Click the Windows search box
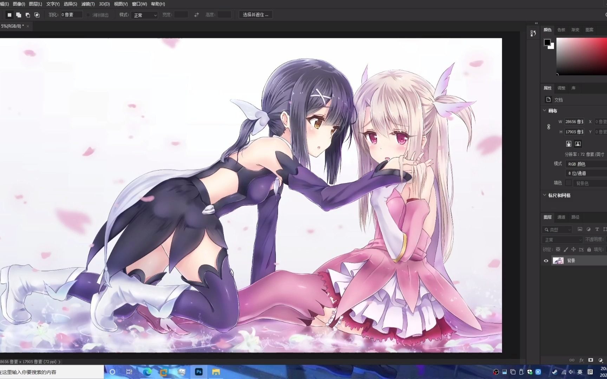 (x=52, y=372)
